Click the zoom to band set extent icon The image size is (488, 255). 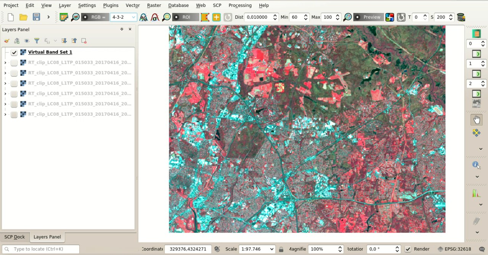point(167,17)
